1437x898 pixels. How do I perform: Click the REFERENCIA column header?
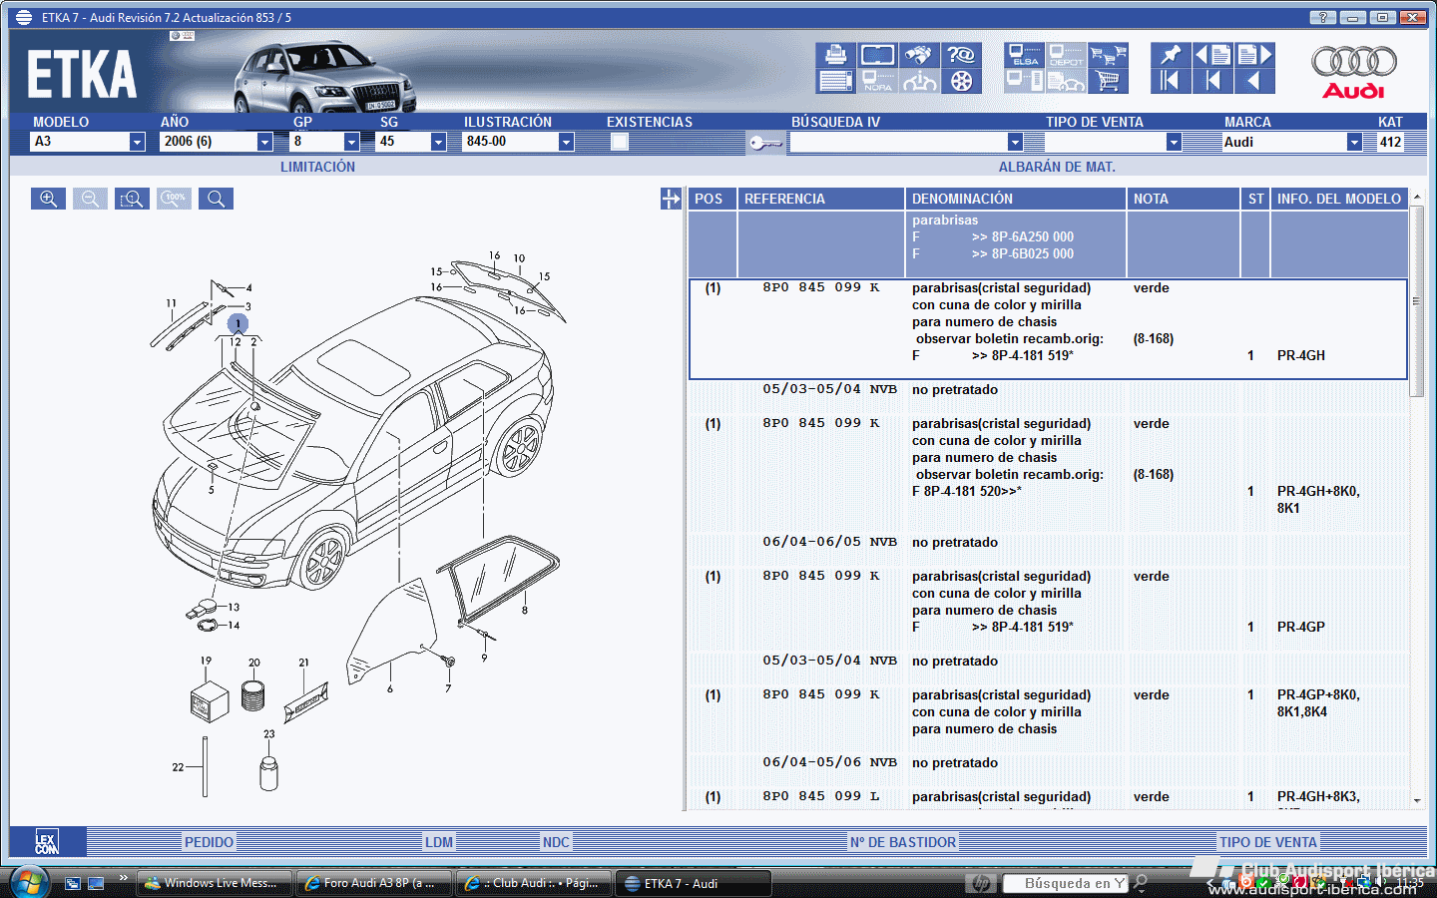pyautogui.click(x=820, y=199)
